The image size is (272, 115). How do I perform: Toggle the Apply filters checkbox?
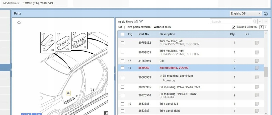tap(136, 21)
